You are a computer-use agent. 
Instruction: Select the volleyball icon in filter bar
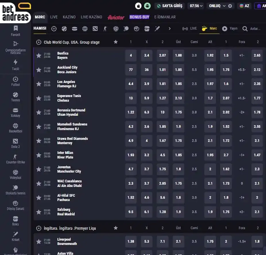116,29
